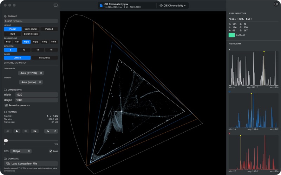Click the File size 388.8 MB value
This screenshot has height=175, width=281.
[53, 119]
